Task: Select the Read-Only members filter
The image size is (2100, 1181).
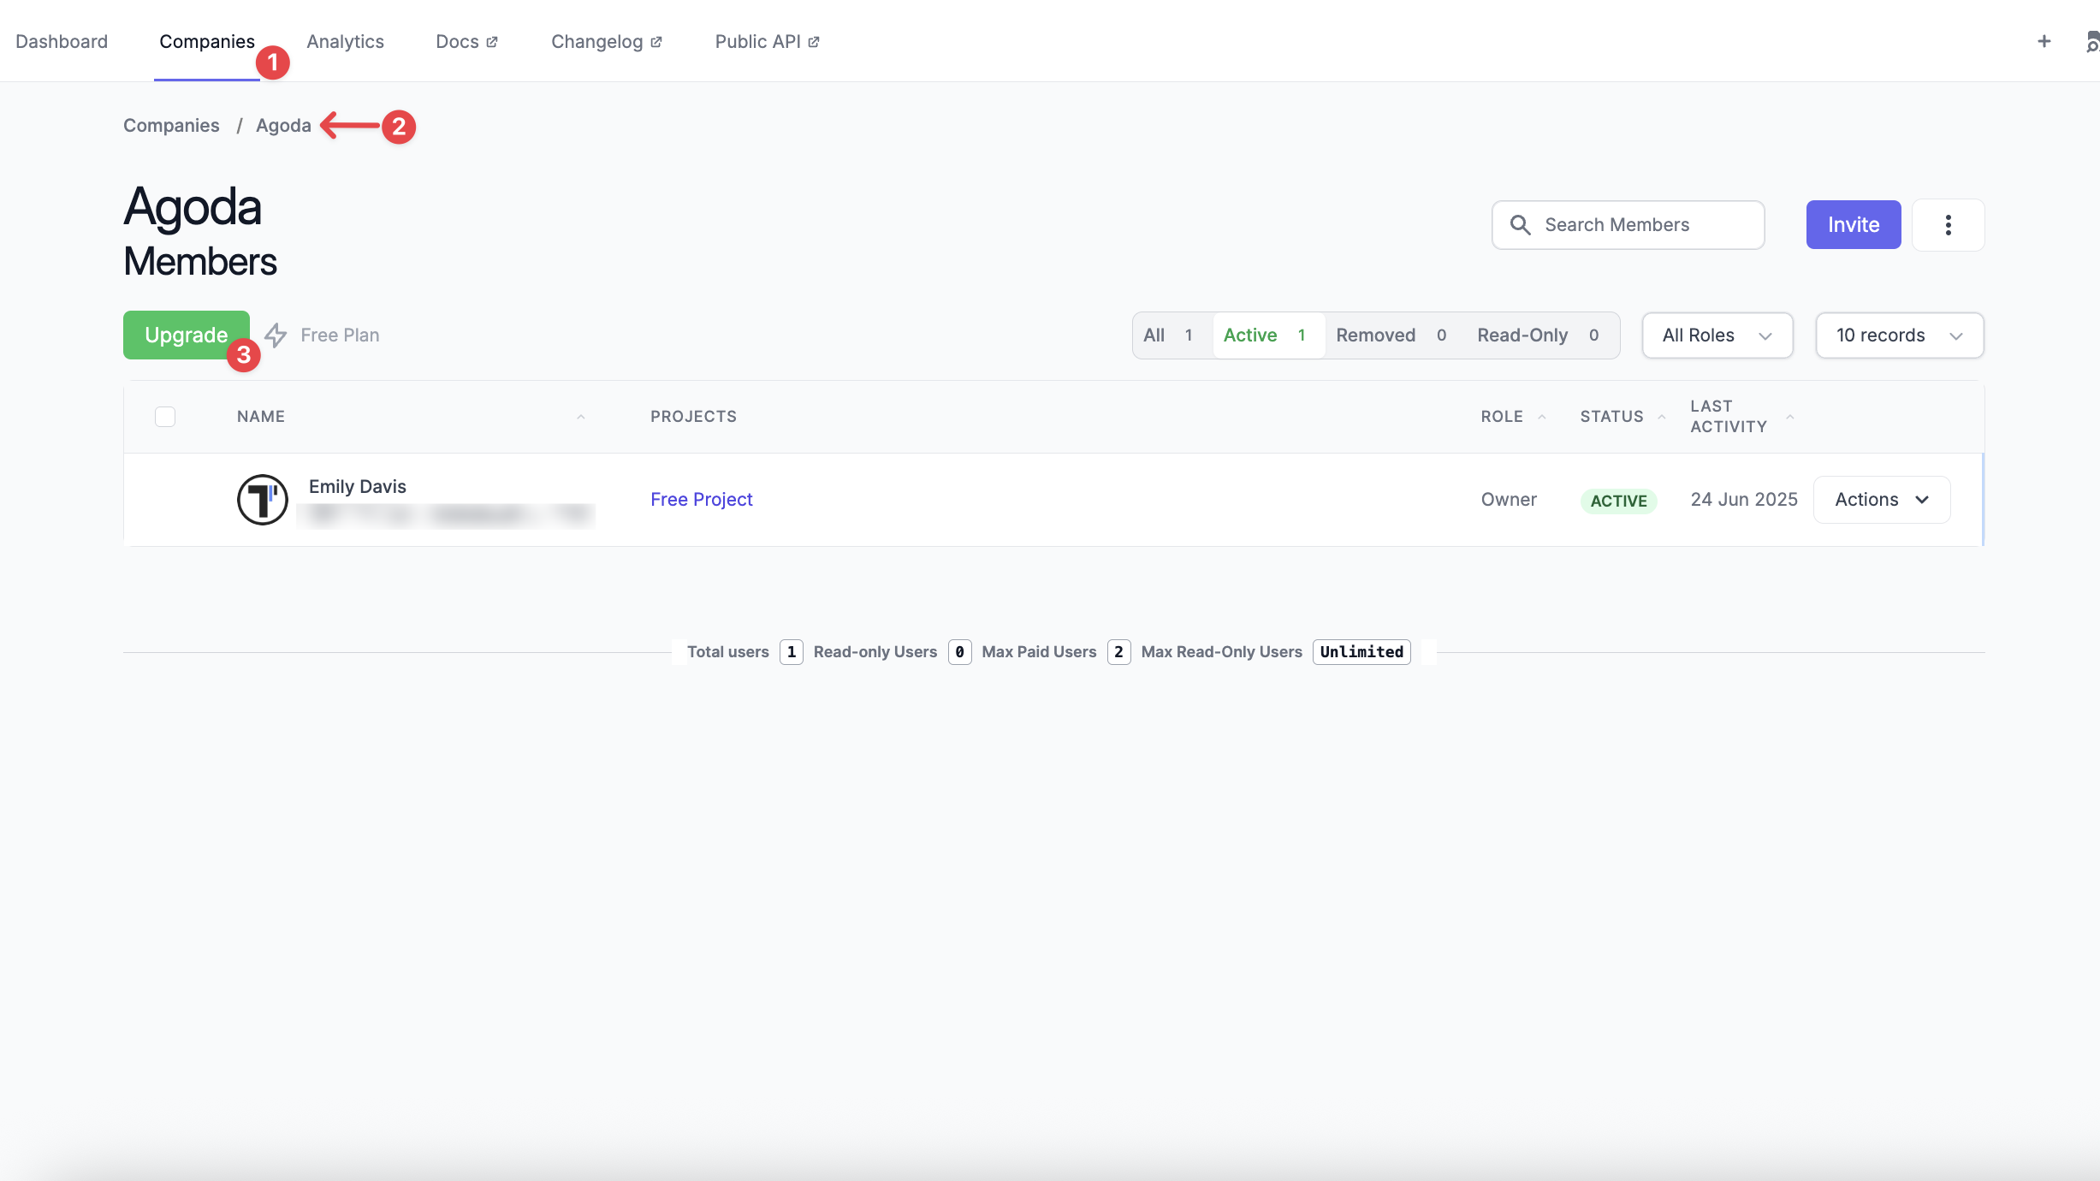Action: pyautogui.click(x=1537, y=335)
